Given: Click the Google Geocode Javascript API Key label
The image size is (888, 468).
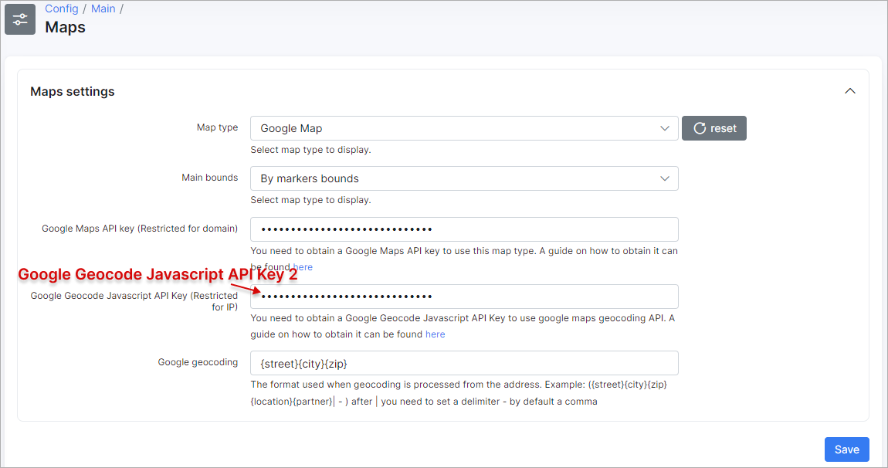Looking at the screenshot, I should (x=134, y=301).
